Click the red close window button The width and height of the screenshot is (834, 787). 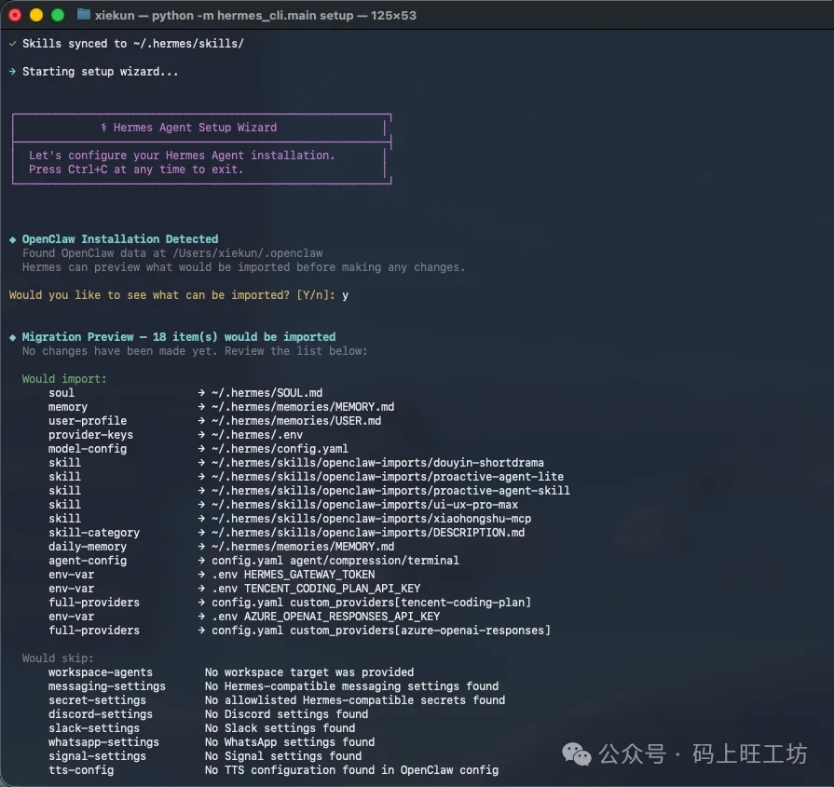pos(15,15)
